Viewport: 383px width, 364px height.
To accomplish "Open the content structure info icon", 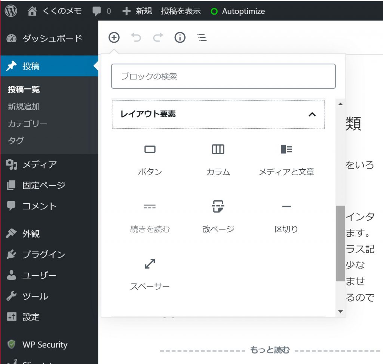I will (180, 37).
